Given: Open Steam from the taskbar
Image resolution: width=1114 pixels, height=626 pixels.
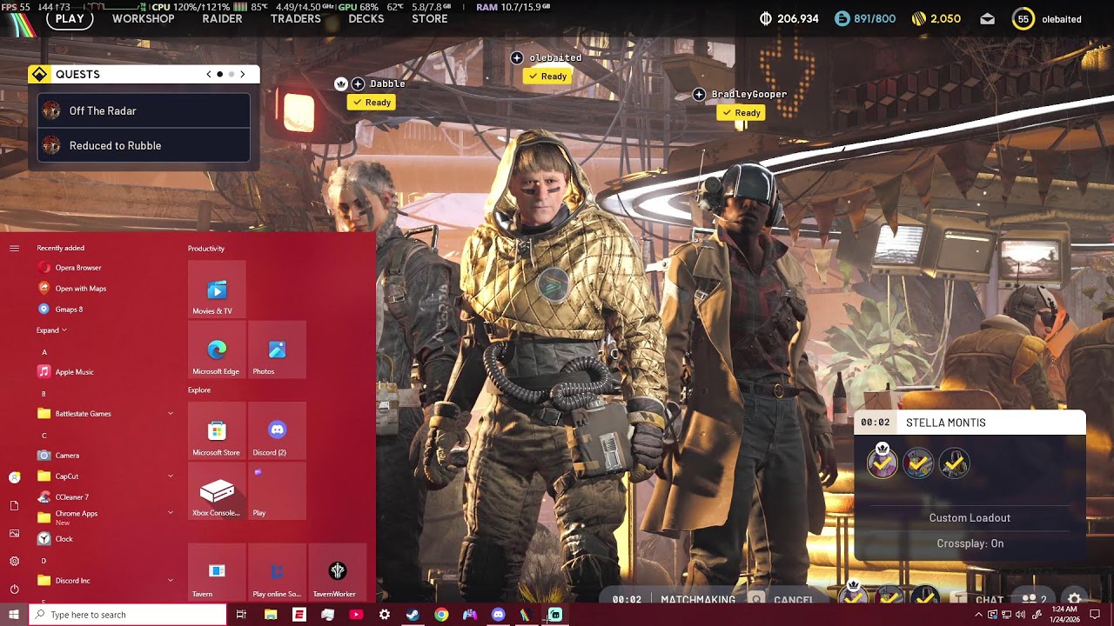Looking at the screenshot, I should [x=413, y=615].
